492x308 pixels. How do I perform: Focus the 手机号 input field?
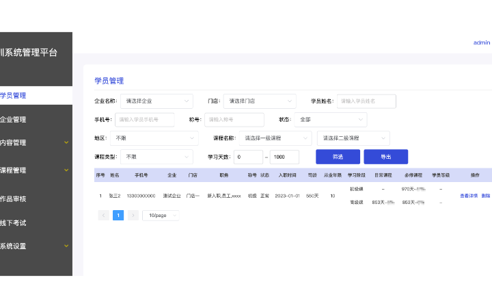[145, 120]
